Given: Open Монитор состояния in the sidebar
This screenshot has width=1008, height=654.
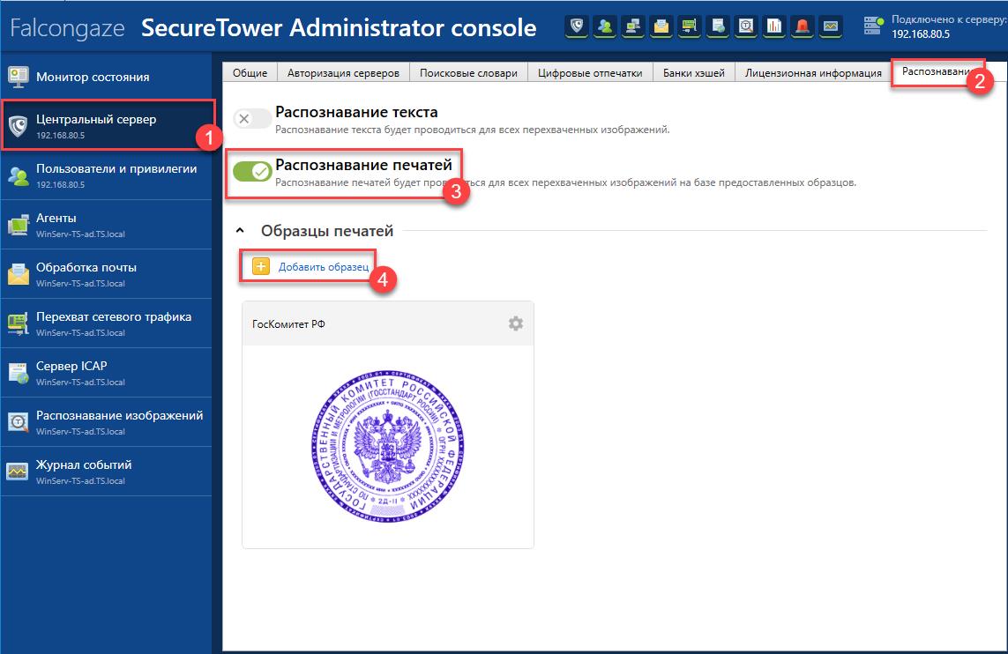Looking at the screenshot, I should 106,77.
